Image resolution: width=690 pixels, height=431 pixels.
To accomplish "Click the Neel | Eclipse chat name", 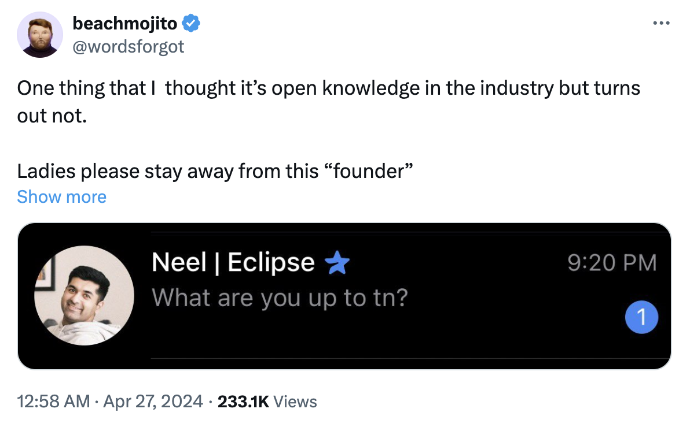I will point(233,263).
